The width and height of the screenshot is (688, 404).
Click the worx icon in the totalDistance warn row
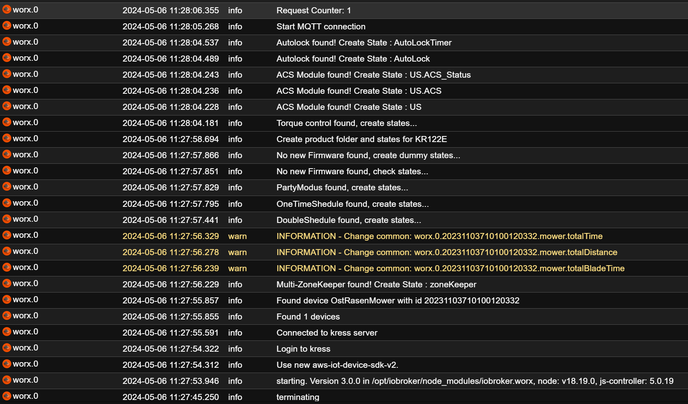pyautogui.click(x=7, y=251)
